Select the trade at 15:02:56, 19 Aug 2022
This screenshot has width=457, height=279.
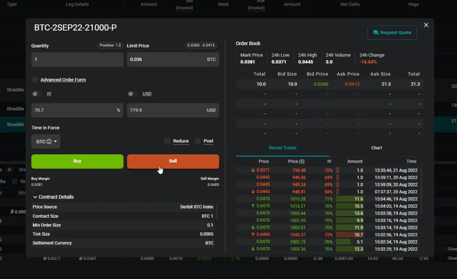tap(330, 235)
